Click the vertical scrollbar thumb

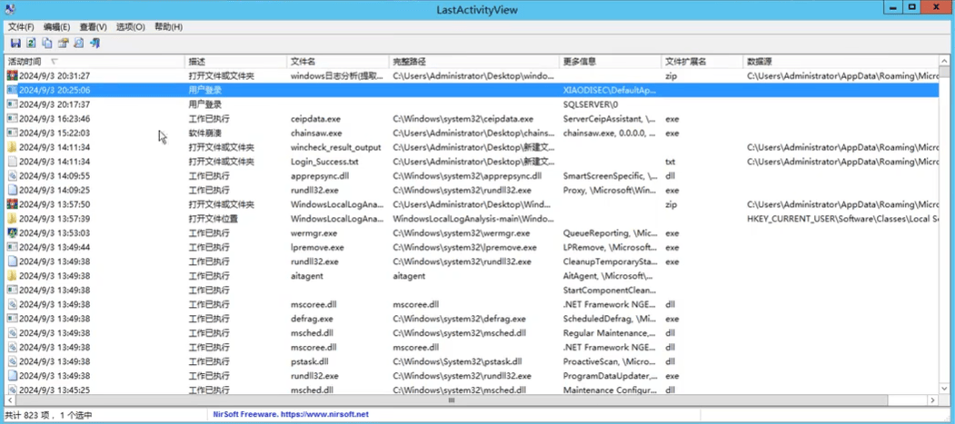click(945, 73)
